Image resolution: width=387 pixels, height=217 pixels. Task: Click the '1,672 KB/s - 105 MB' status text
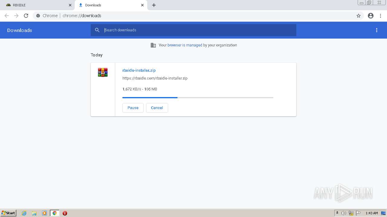point(140,89)
